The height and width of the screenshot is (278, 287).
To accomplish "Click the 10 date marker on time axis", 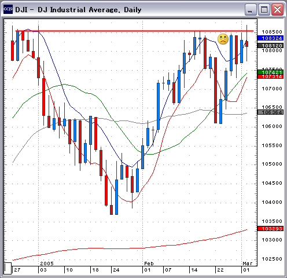I will (x=69, y=270).
